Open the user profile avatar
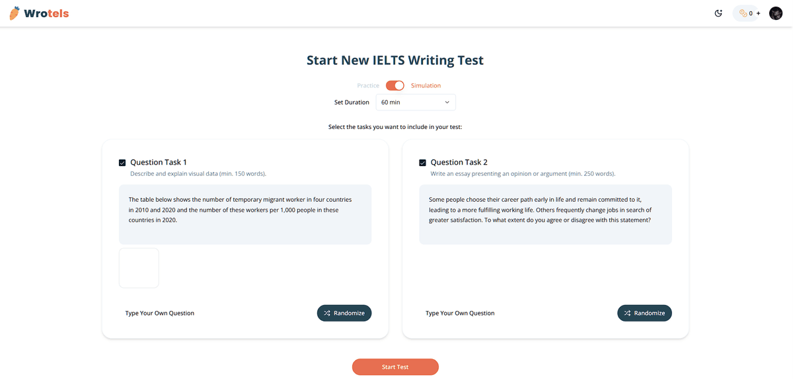This screenshot has width=793, height=379. click(776, 13)
